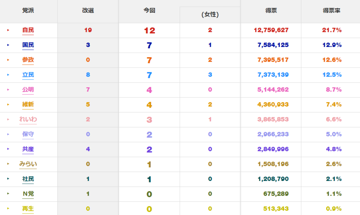Image resolution: width=360 pixels, height=215 pixels.
Task: Click the 7.4% vote share
Action: (334, 104)
